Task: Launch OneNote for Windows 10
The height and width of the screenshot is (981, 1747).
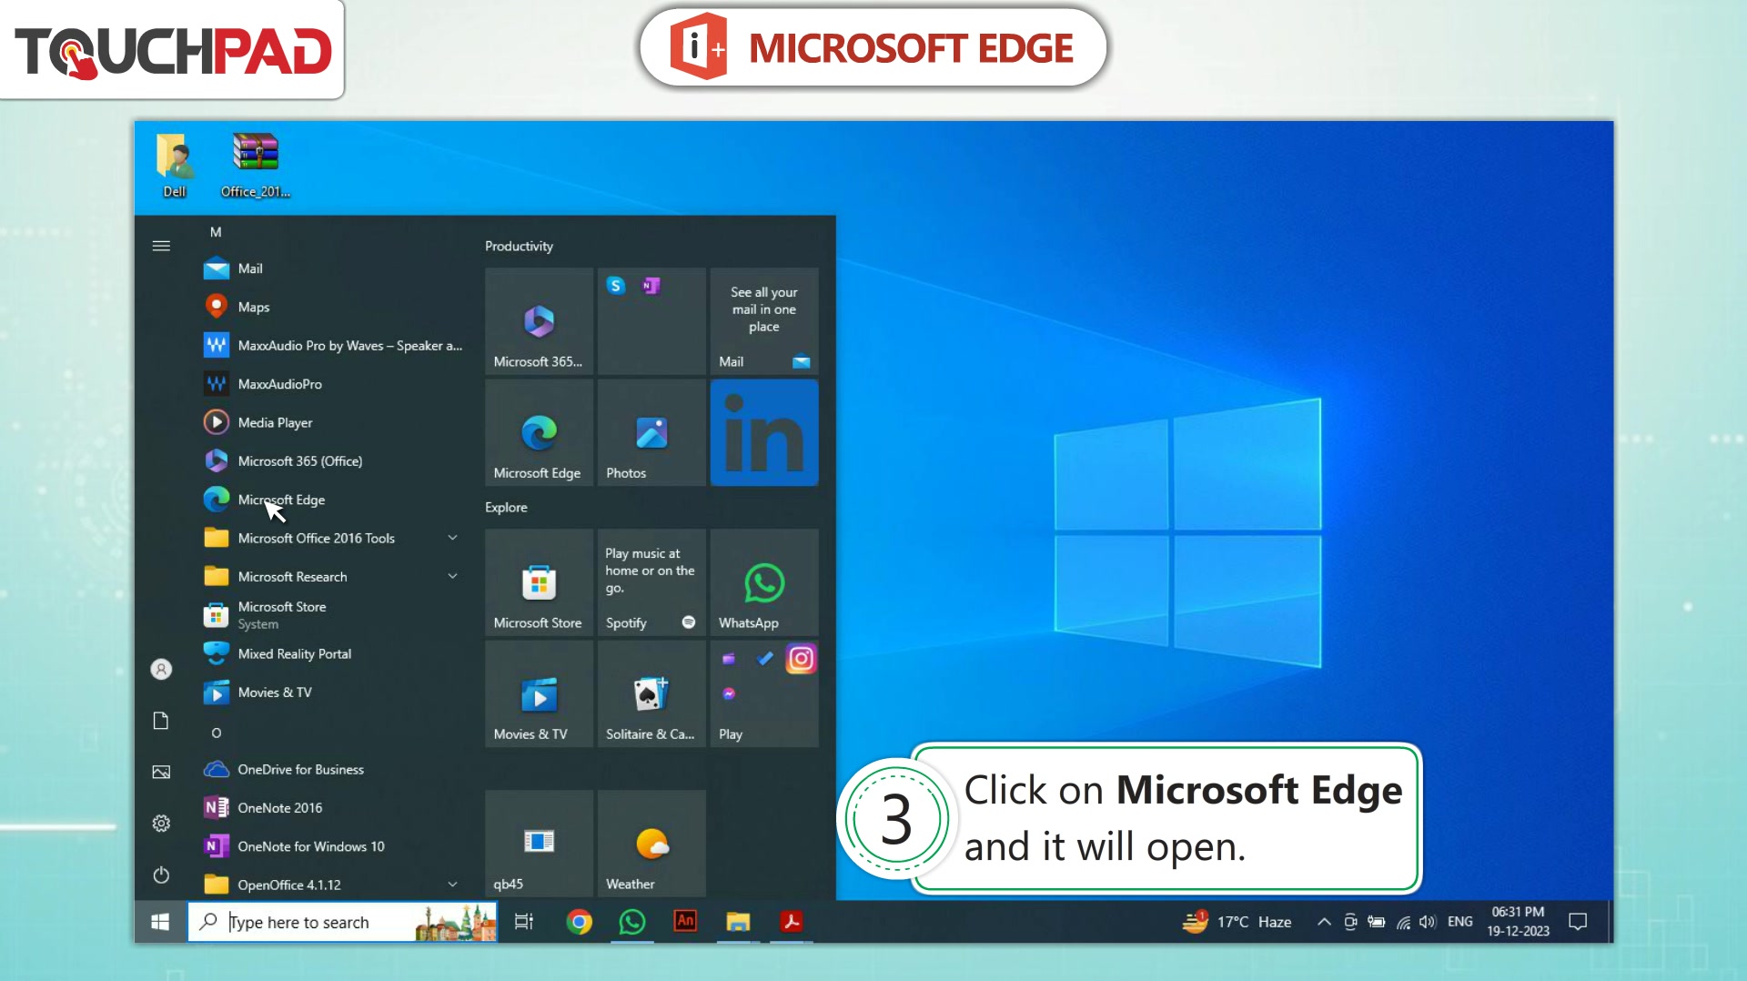Action: pos(333,846)
